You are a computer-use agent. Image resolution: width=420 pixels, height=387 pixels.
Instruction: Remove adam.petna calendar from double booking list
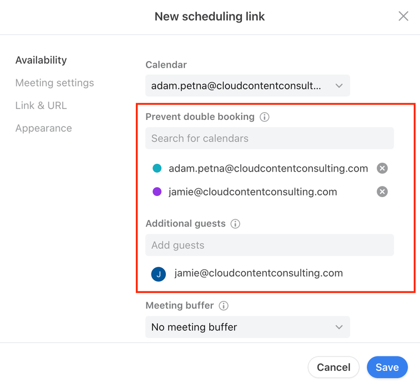pos(382,168)
